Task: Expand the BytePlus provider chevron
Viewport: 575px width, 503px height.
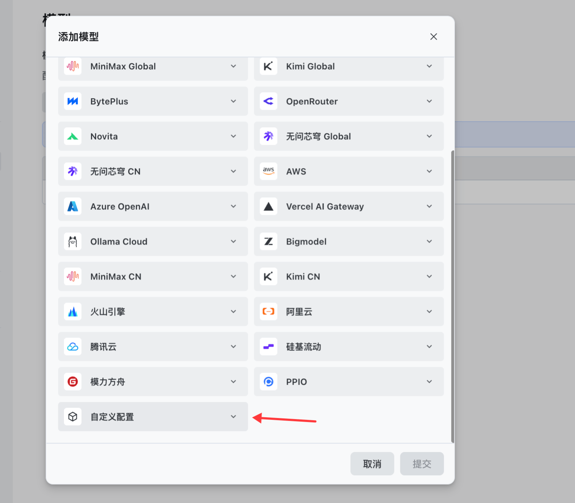Action: (233, 101)
